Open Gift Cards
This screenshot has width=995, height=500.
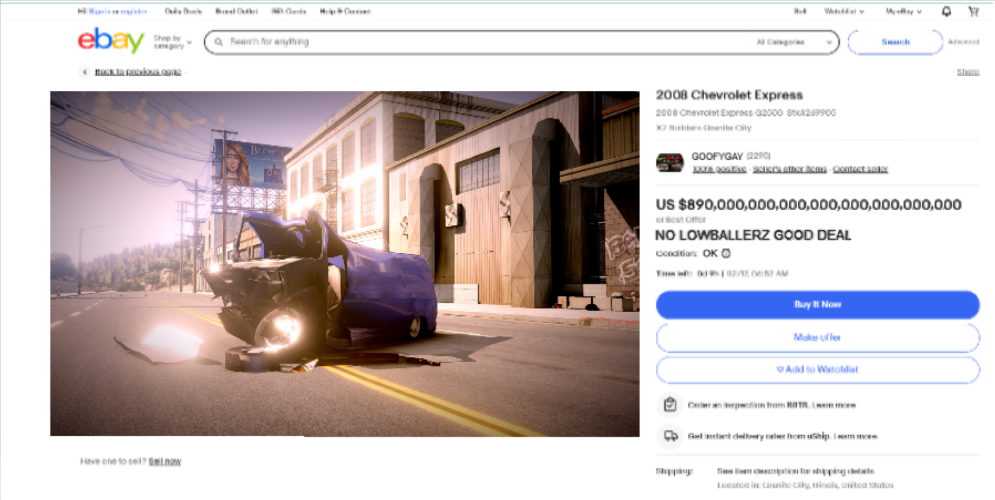coord(289,11)
